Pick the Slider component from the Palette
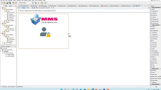The image size is (161, 90). pyautogui.click(x=153, y=49)
